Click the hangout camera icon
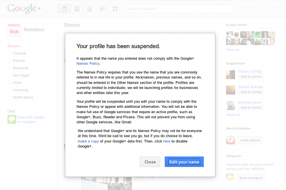 [230, 177]
